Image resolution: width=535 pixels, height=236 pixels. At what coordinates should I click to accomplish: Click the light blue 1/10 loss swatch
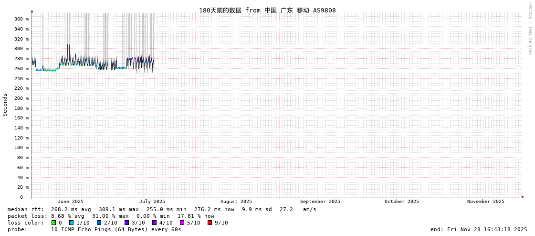[x=71, y=223]
